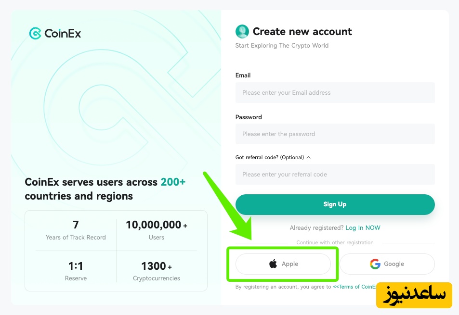The height and width of the screenshot is (315, 459).
Task: Click the highlighted 200+ text
Action: (173, 182)
